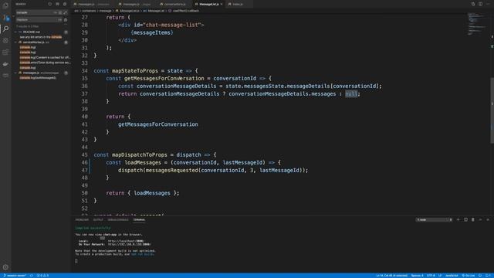494x278 pixels.
Task: Toggle Preserve Case in the Replace field
Action: tap(60, 19)
